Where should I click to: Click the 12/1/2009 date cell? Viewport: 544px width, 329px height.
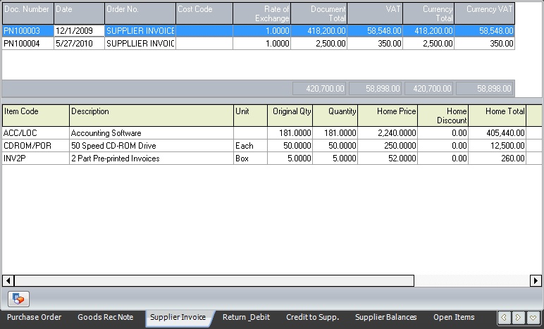pyautogui.click(x=79, y=31)
